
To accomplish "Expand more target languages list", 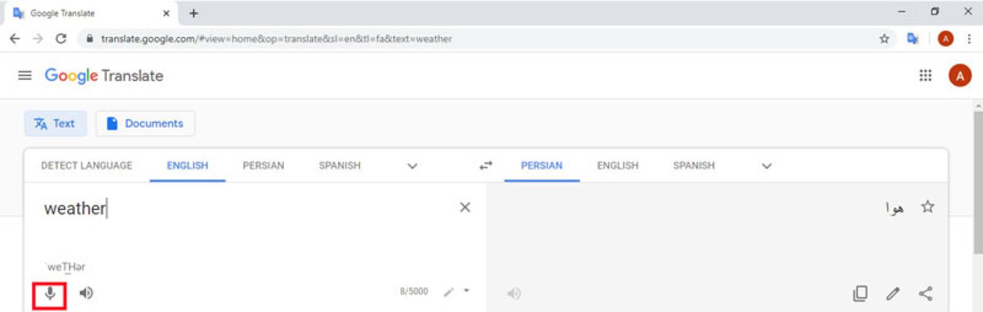I will coord(766,166).
